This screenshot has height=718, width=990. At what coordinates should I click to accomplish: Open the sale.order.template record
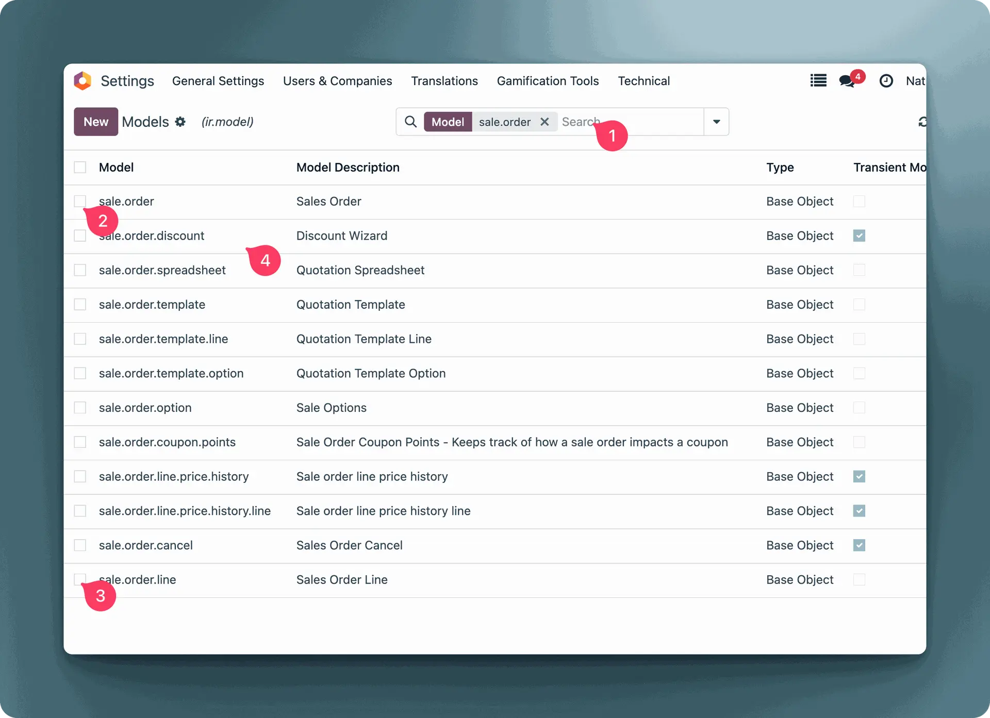click(x=152, y=305)
